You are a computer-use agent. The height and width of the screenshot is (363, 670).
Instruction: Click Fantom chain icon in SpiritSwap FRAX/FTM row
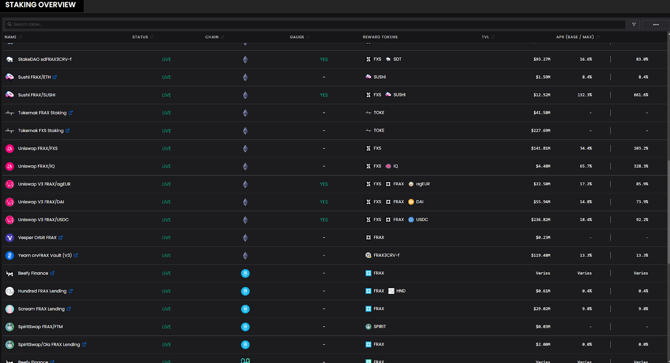click(x=245, y=327)
